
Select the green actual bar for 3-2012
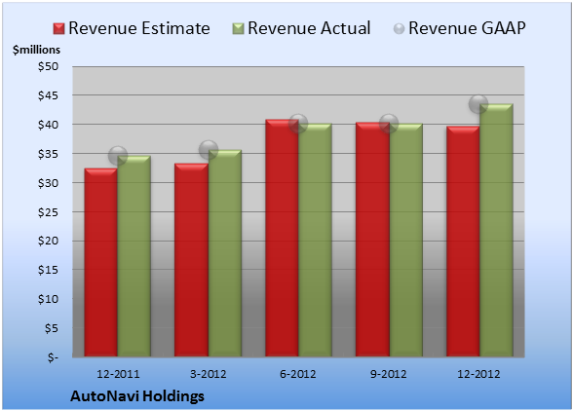225,253
